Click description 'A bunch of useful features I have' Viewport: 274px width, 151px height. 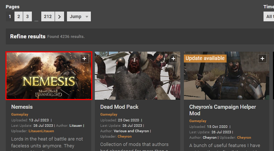coord(225,146)
